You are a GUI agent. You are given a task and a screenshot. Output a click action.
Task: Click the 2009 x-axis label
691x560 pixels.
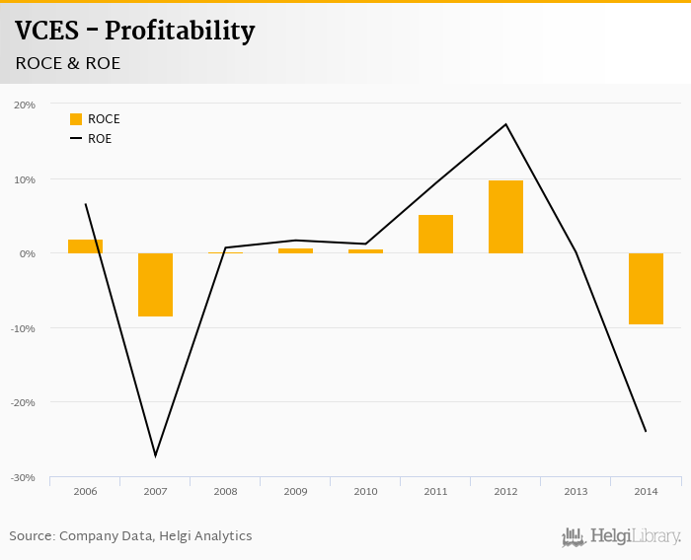point(295,489)
